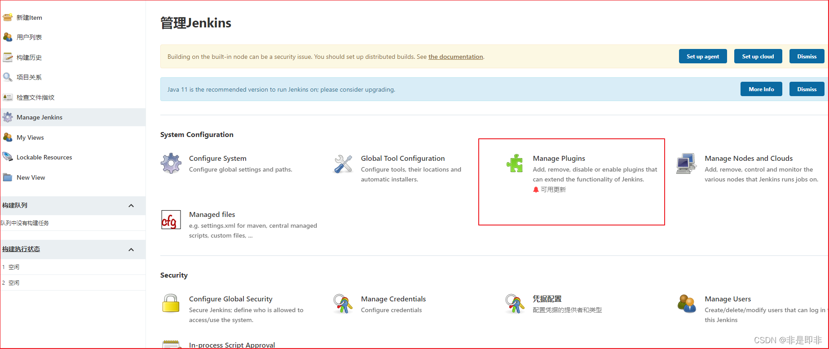Click the 构建历史 notepad icon

coord(8,57)
